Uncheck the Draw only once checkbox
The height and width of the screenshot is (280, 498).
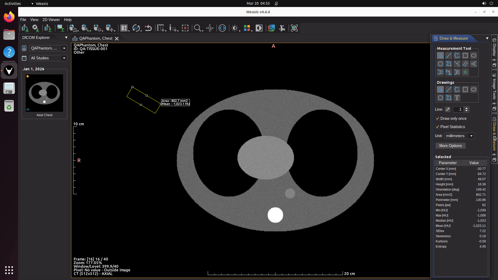[x=438, y=118]
